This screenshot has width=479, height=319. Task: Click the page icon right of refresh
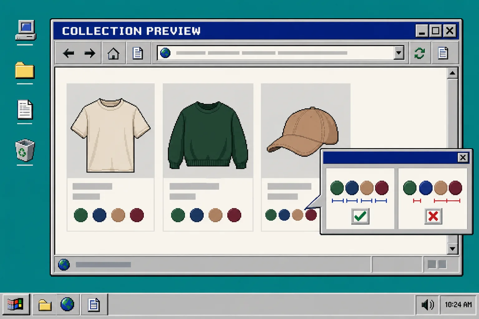click(x=443, y=53)
